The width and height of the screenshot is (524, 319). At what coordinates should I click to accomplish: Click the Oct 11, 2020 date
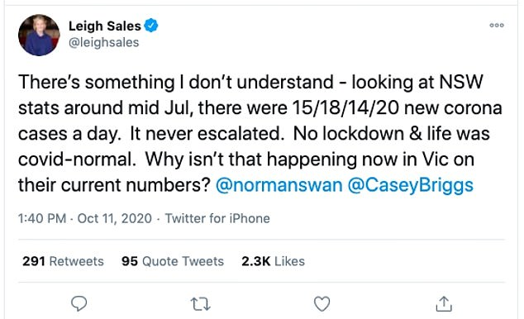[x=115, y=218]
